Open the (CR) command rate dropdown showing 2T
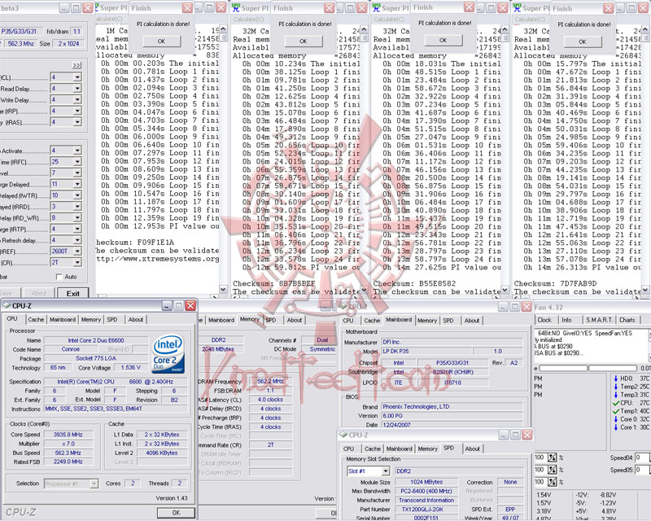The height and width of the screenshot is (521, 651). tap(77, 263)
